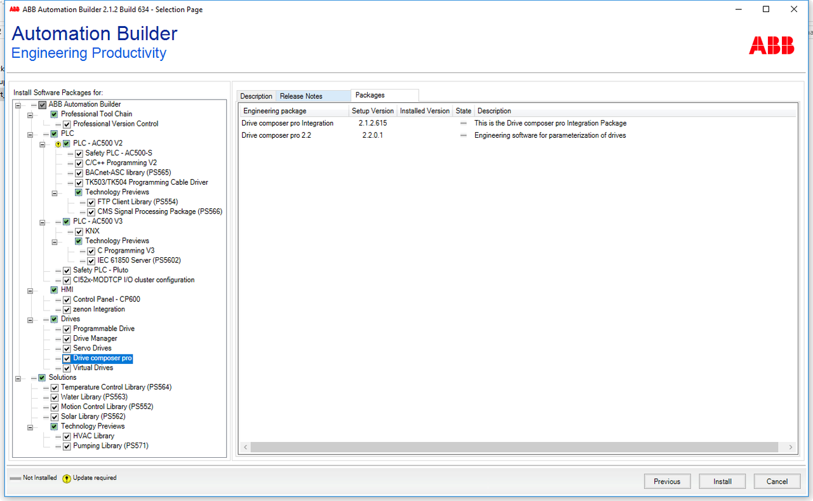Toggle the root ABB Automation Builder checkbox
This screenshot has width=813, height=501.
pyautogui.click(x=43, y=105)
